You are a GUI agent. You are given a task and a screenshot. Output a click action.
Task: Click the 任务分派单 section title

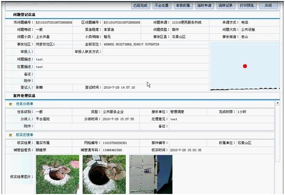click(x=25, y=104)
